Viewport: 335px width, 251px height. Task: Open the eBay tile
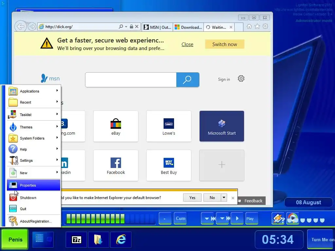click(116, 126)
